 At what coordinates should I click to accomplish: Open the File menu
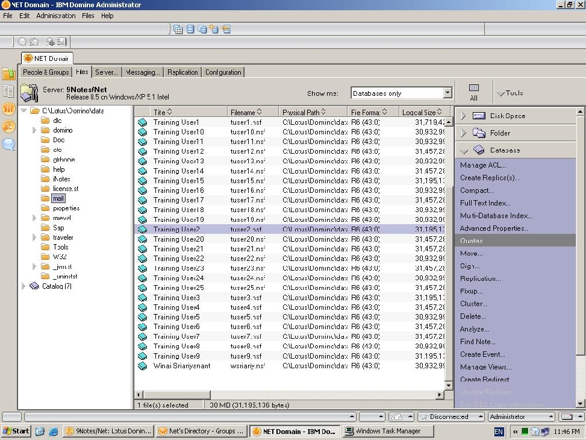8,16
